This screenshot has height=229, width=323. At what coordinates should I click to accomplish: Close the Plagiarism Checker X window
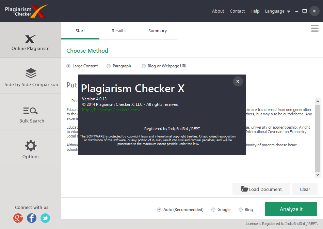[x=314, y=11]
